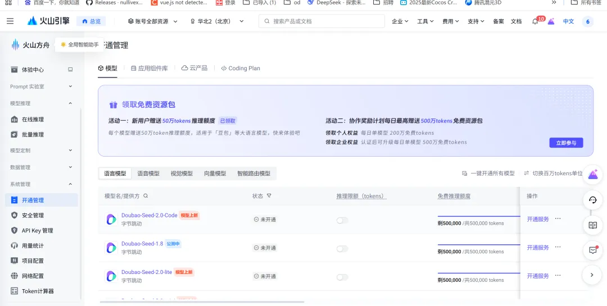Collapse the floating panel with arrow button

(592, 275)
